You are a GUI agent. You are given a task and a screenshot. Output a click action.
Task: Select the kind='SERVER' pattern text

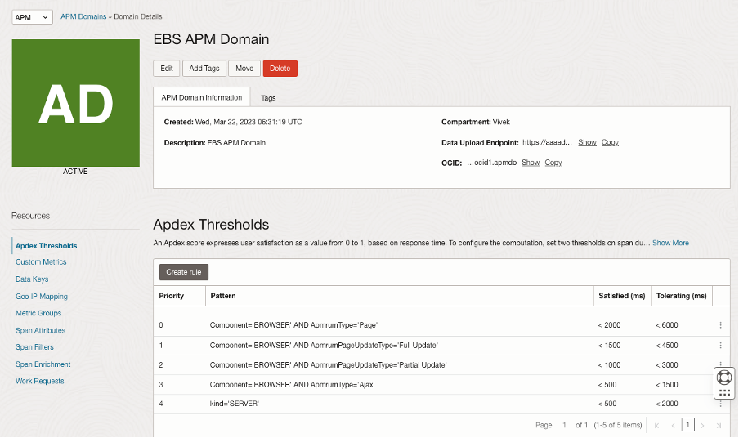[235, 404]
